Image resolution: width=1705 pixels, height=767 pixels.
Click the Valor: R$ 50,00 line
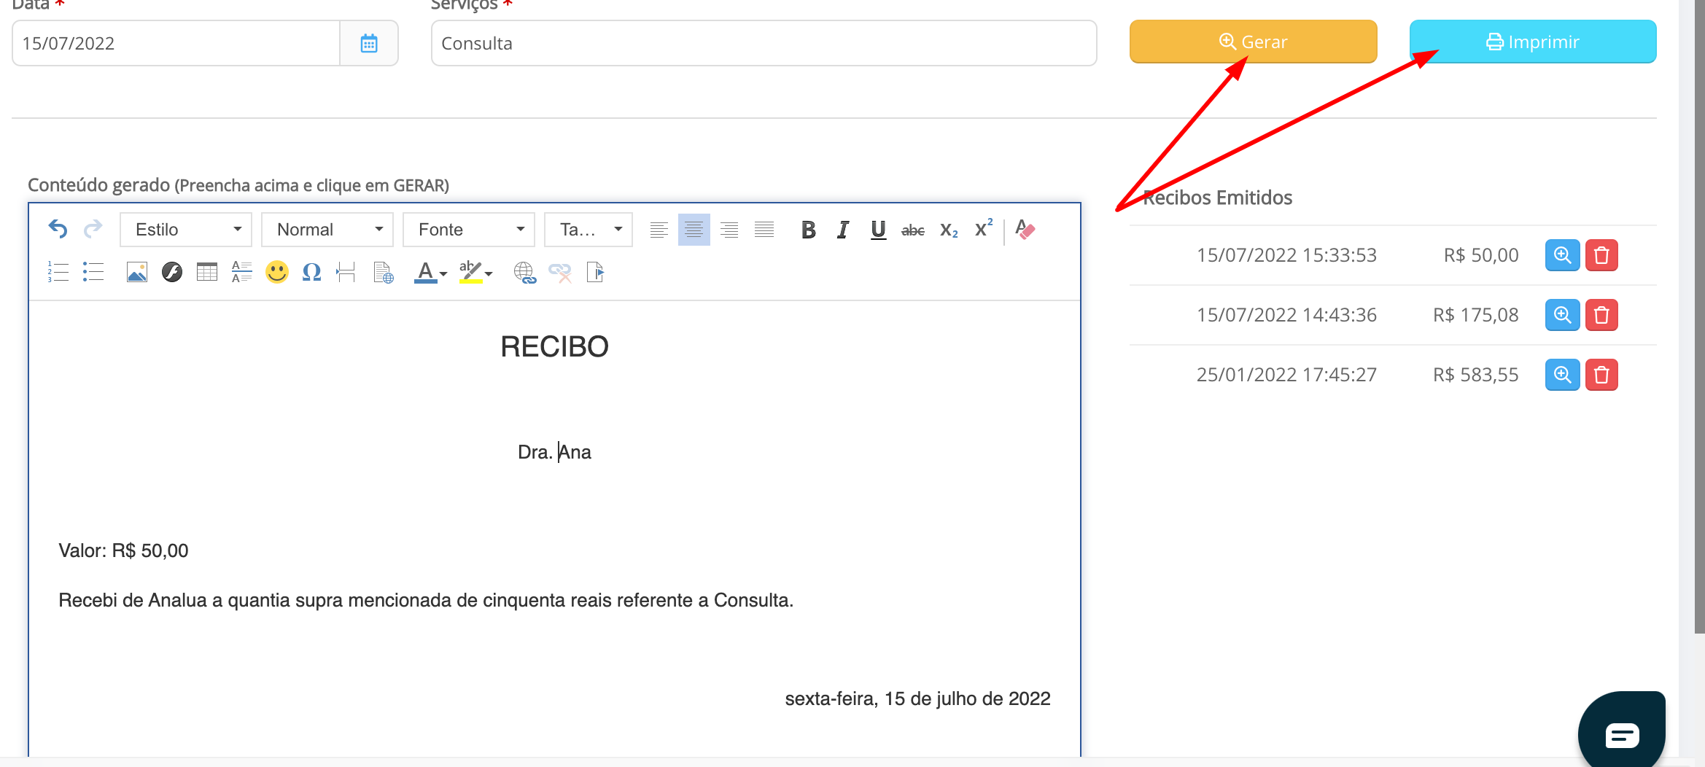pos(123,550)
